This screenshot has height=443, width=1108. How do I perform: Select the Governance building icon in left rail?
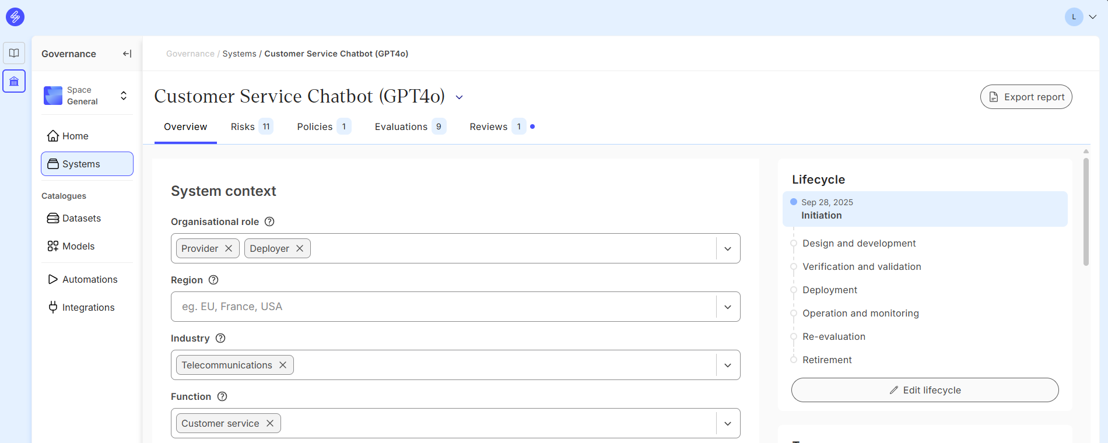coord(14,81)
